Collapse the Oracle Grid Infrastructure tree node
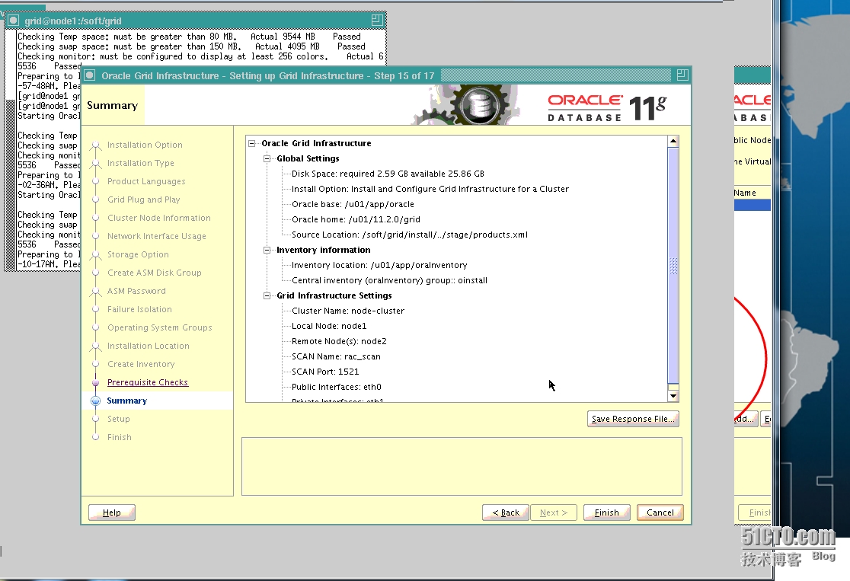Screen dimensions: 850x581 click(251, 143)
